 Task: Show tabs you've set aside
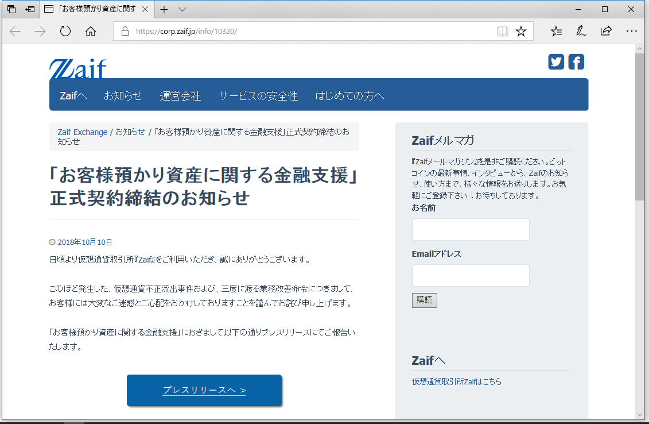pos(10,9)
